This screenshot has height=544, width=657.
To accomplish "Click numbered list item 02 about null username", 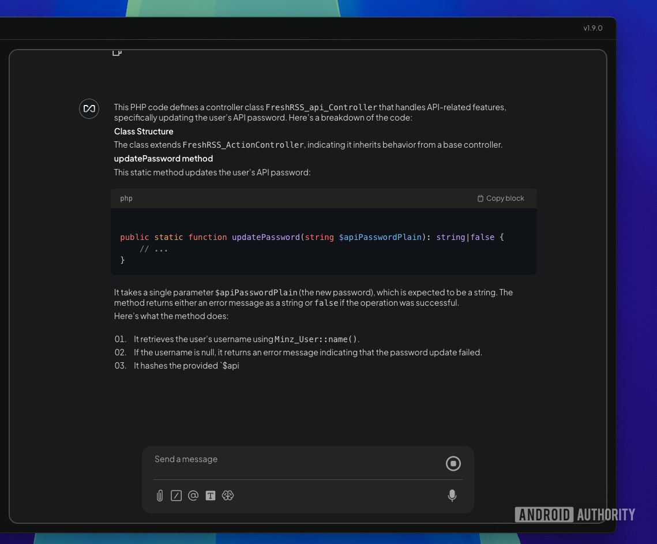I will pos(308,352).
